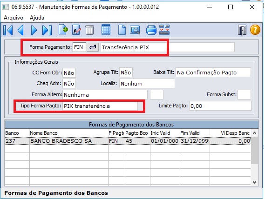Click the Baixa Tit field

[x=213, y=73]
